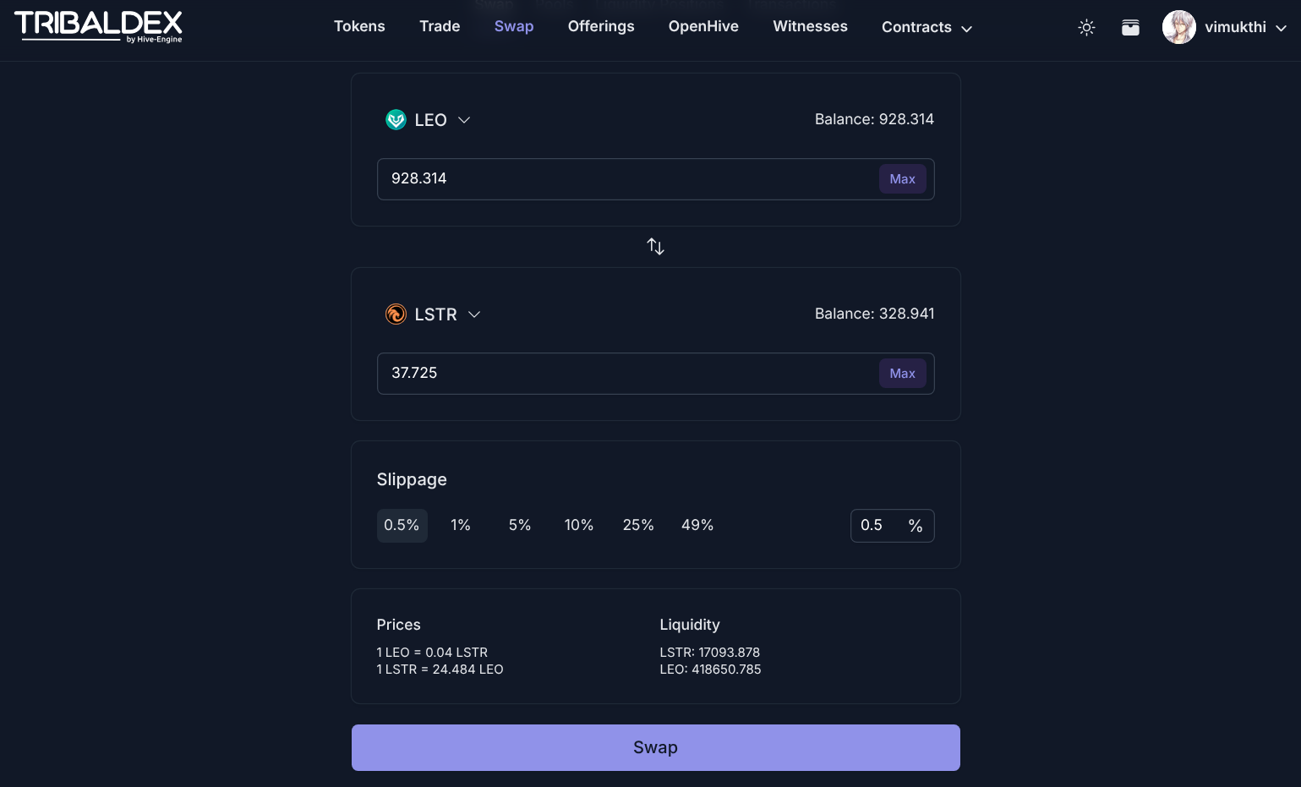Open the wallet icon in header
This screenshot has height=787, width=1301.
pyautogui.click(x=1130, y=28)
